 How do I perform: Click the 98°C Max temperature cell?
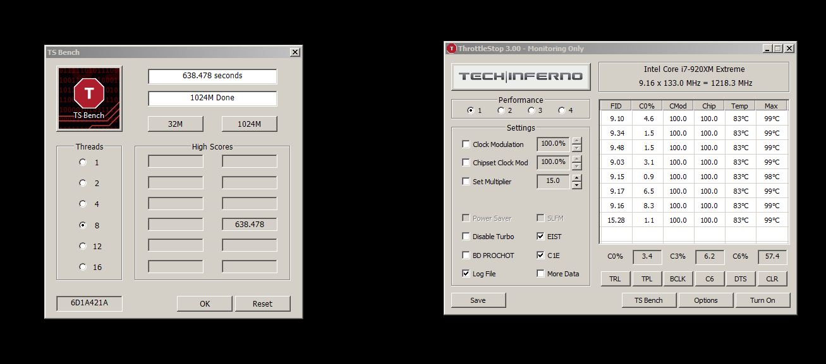point(772,177)
